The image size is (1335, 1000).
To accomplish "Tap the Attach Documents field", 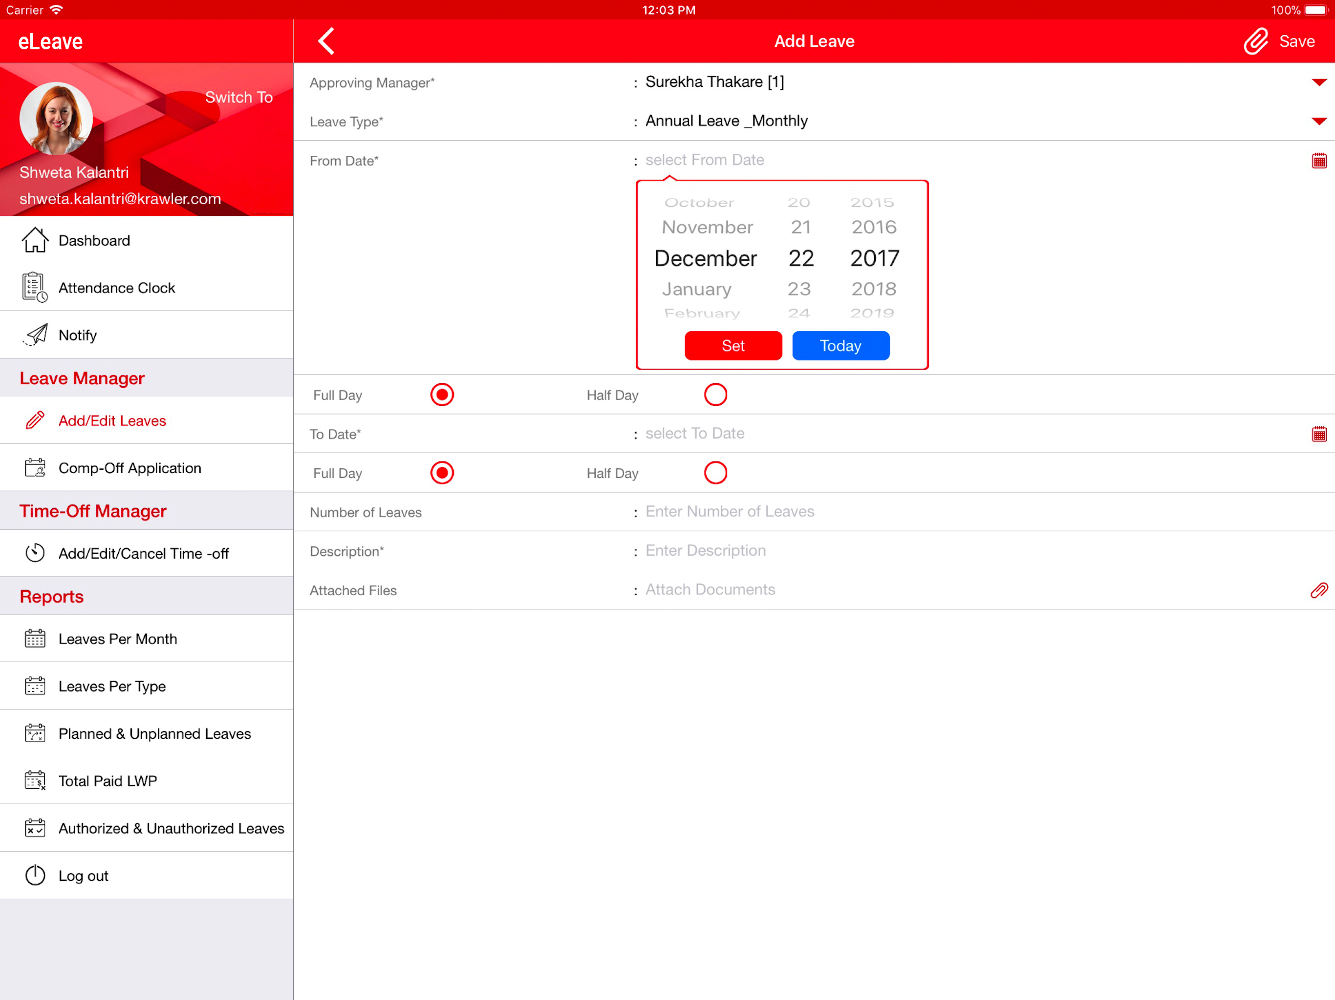I will 710,589.
